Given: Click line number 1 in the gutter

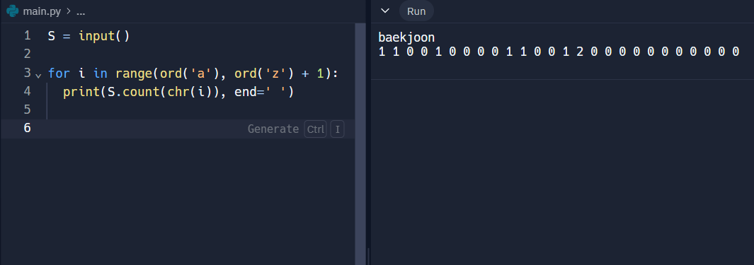Looking at the screenshot, I should point(27,36).
